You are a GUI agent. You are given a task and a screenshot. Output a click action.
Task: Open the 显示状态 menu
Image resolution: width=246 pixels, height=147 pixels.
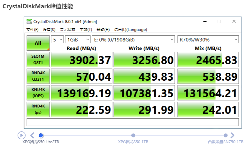click(67, 30)
